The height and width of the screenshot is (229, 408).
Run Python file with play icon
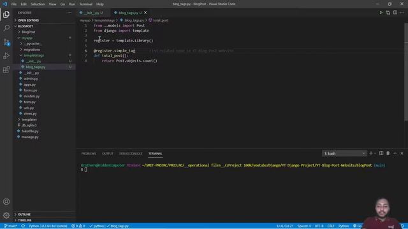381,13
